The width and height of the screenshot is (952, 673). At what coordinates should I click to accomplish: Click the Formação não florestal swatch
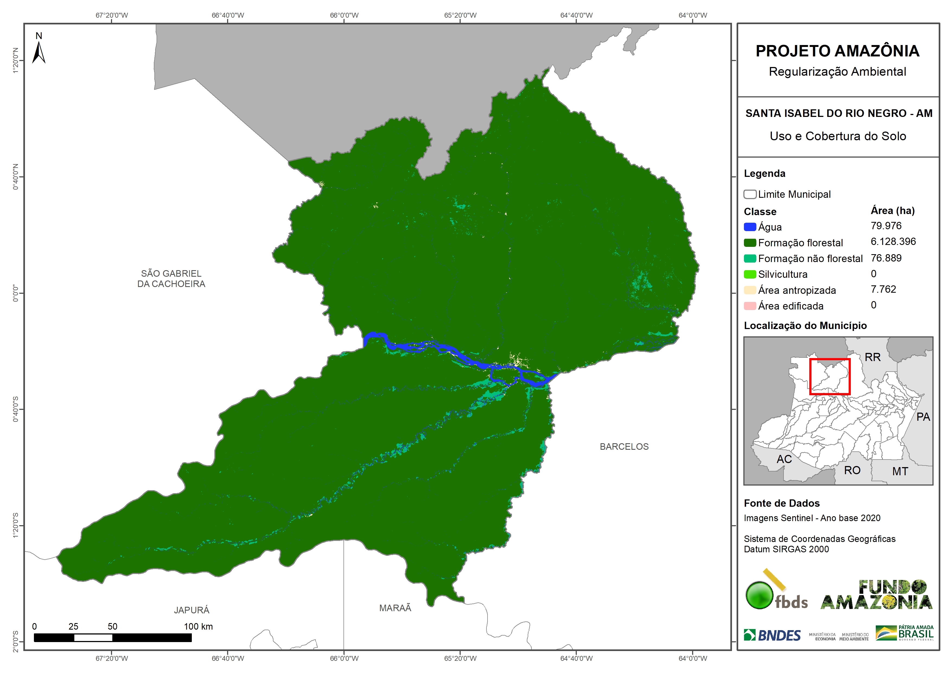click(x=750, y=259)
